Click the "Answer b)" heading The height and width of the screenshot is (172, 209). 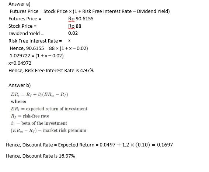click(x=20, y=85)
